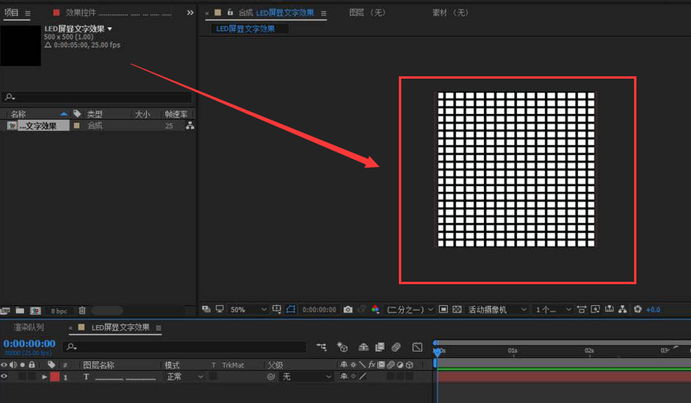Click the show channel RGB color icon

[375, 309]
